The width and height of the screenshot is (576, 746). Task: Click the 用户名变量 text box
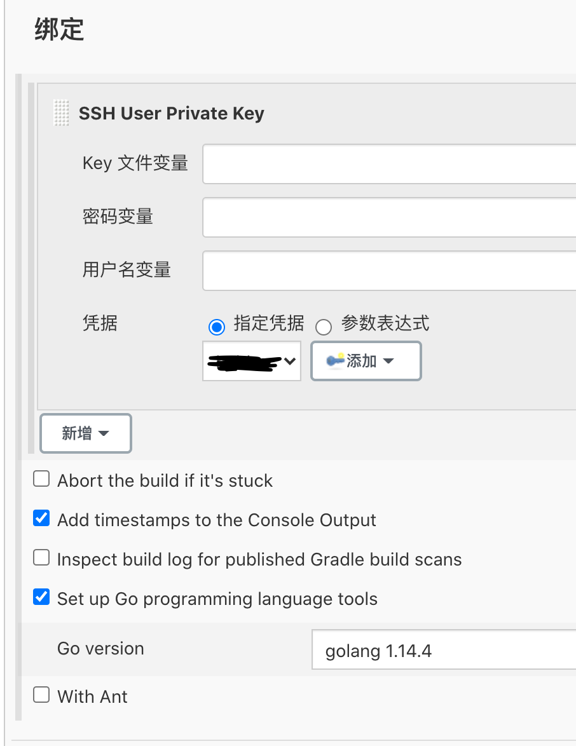[389, 271]
